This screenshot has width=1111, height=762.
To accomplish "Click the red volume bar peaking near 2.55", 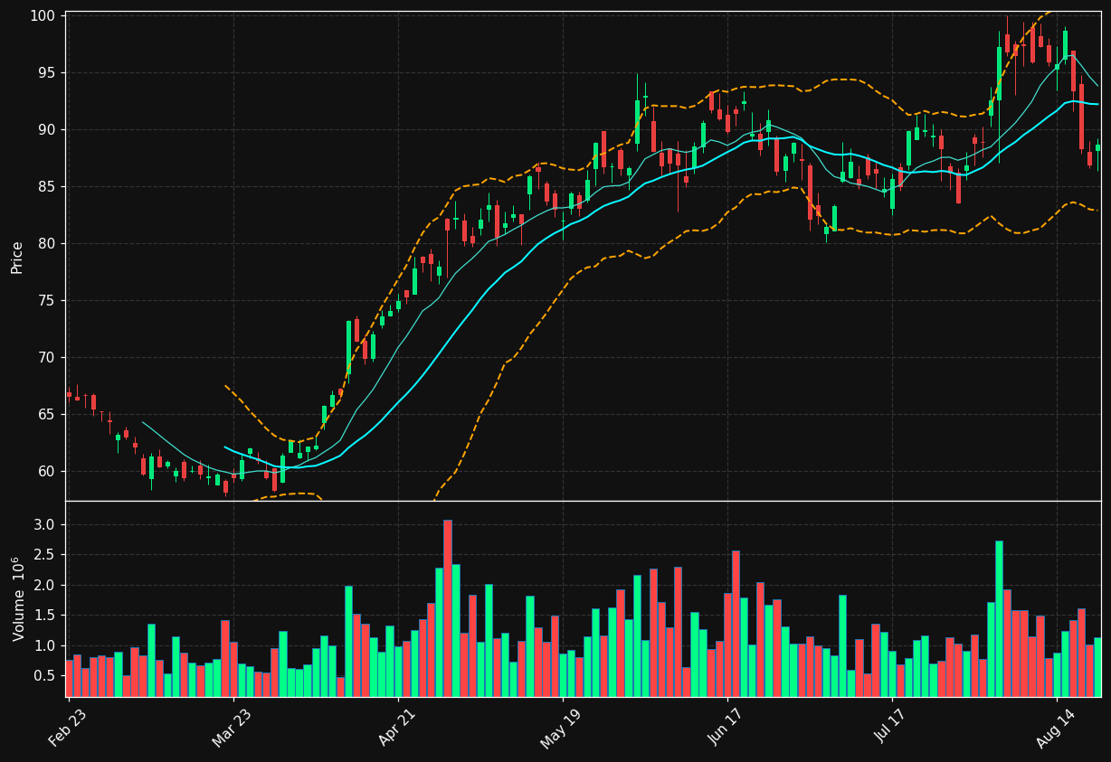I will pos(736,624).
